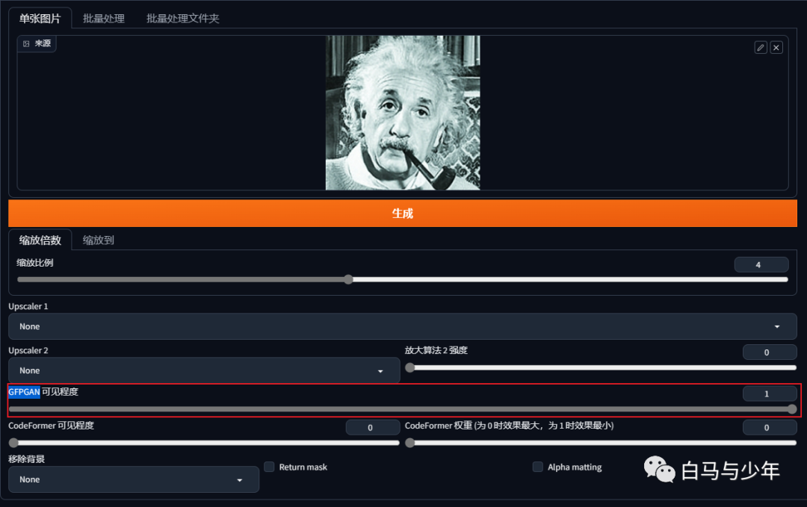This screenshot has width=807, height=507.
Task: Switch to the 批量处理 tab
Action: point(104,19)
